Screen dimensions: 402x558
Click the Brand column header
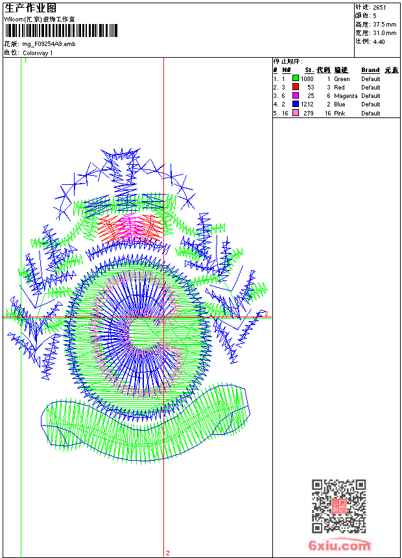pyautogui.click(x=370, y=70)
